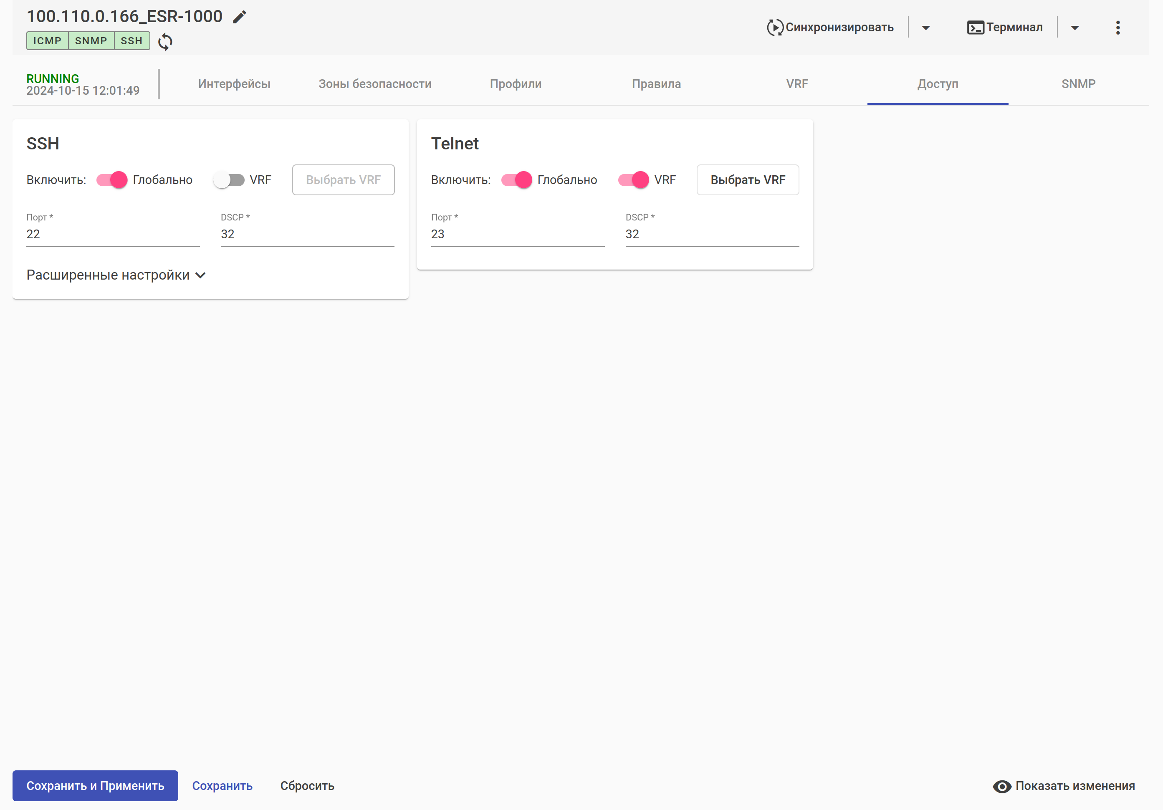Viewport: 1163px width, 810px height.
Task: Click the SNMP status badge
Action: pos(91,41)
